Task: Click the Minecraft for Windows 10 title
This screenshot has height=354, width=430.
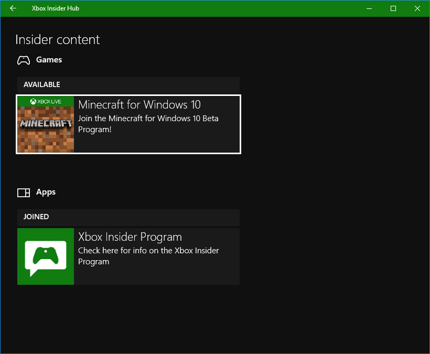Action: (139, 104)
